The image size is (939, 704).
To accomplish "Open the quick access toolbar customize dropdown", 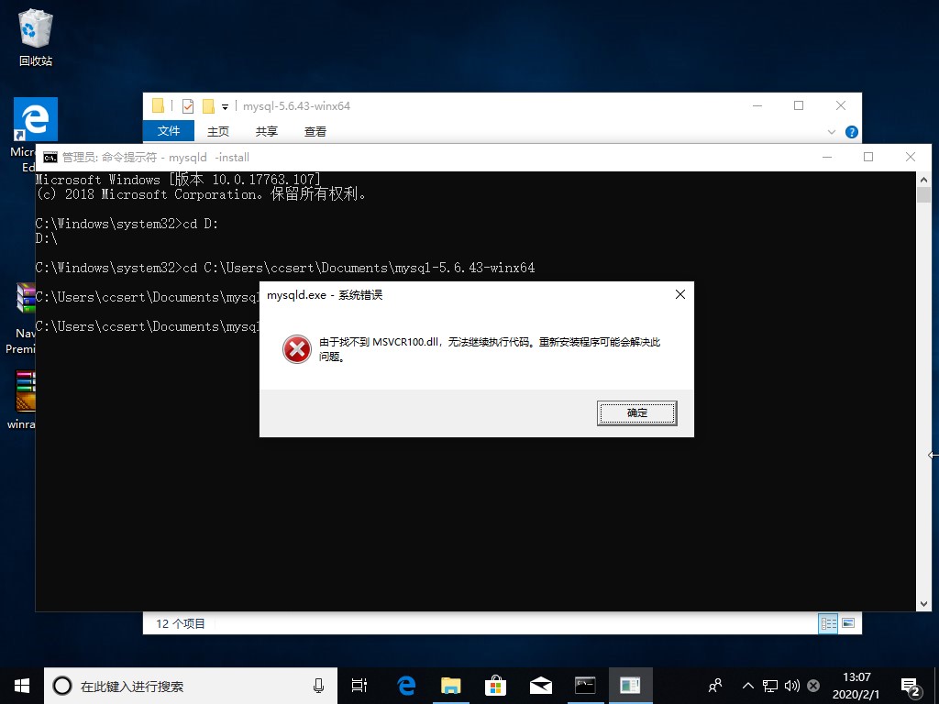I will tap(226, 107).
